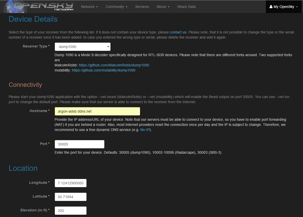Screen dimensions: 303x217
Task: Focus the Elevation (in ft) field
Action: [71, 211]
